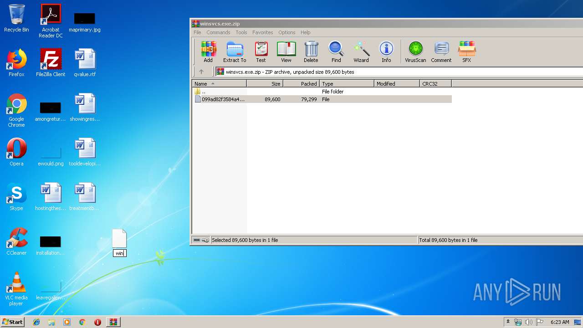Image resolution: width=583 pixels, height=328 pixels.
Task: Launch Firefox from desktop
Action: (16, 63)
